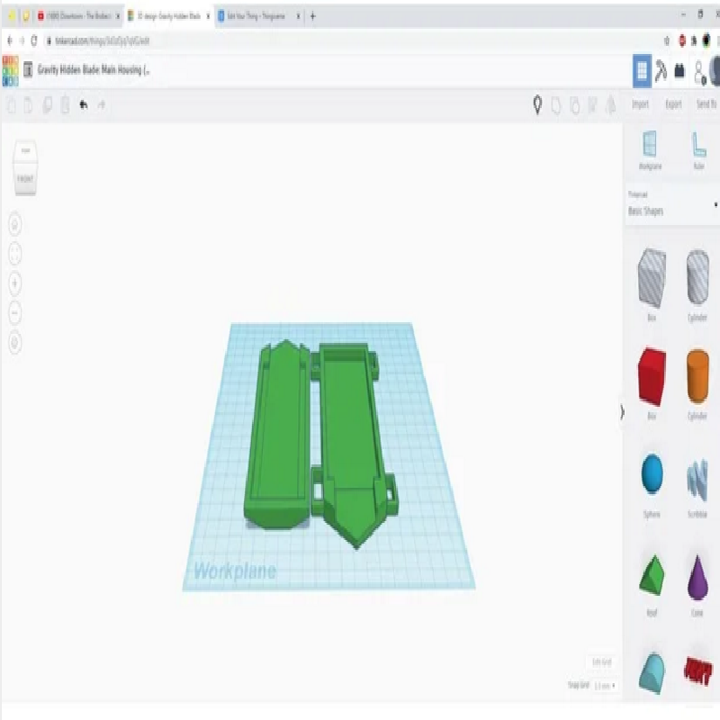Click the Fit all in view button
The width and height of the screenshot is (720, 720).
[x=15, y=254]
